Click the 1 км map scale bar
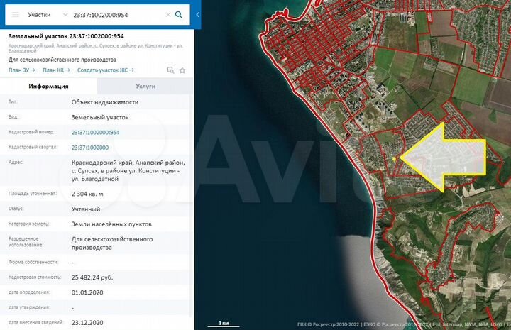The width and height of the screenshot is (511, 330). point(224,324)
